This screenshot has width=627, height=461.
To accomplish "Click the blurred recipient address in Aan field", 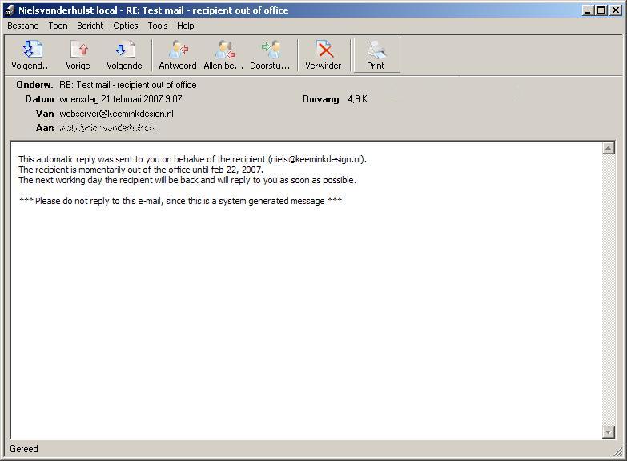I will (x=107, y=128).
